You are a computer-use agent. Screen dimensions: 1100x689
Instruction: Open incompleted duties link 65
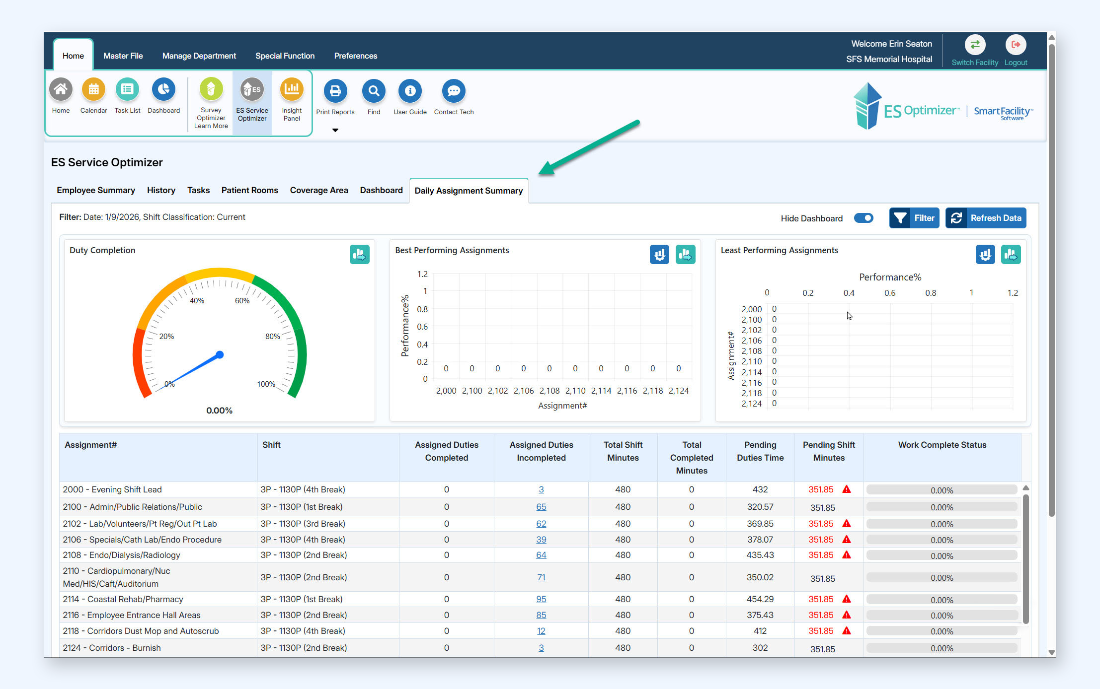(x=541, y=507)
